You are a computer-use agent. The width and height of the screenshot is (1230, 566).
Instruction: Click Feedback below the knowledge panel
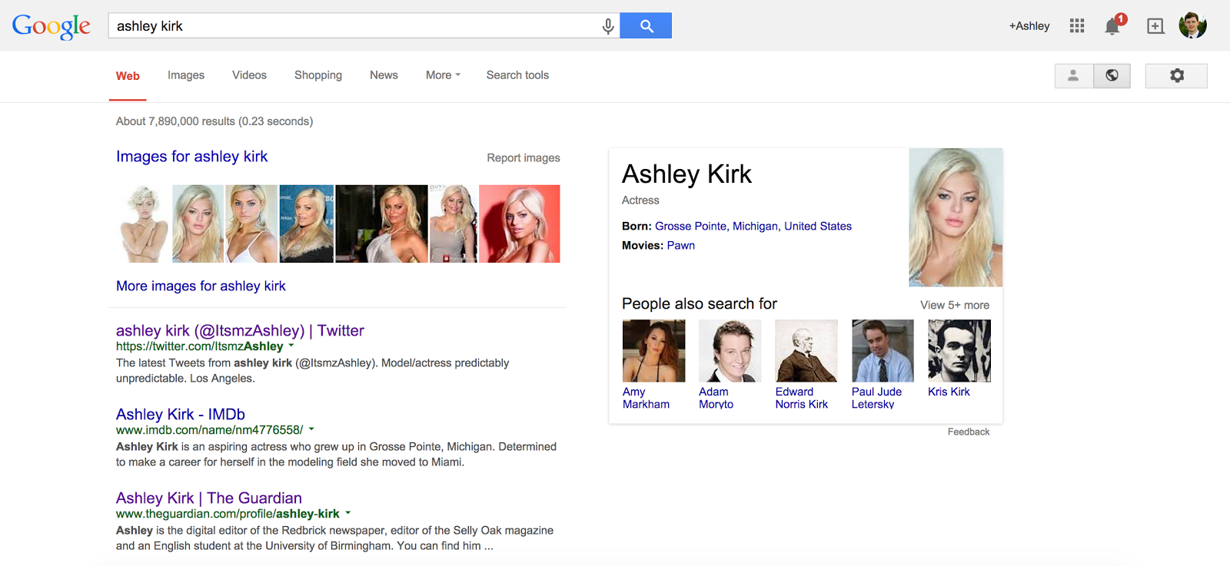coord(969,432)
